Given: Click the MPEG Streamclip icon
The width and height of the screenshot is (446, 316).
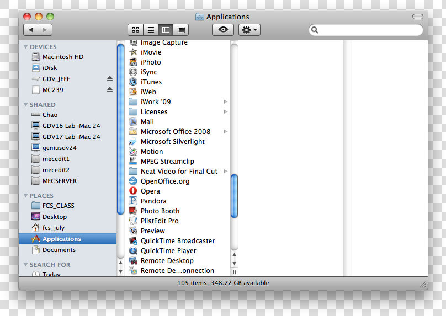Looking at the screenshot, I should click(x=133, y=162).
